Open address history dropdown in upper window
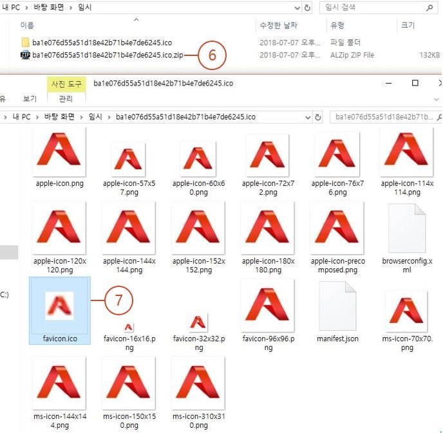Screen dimensions: 443x433 coord(297,8)
